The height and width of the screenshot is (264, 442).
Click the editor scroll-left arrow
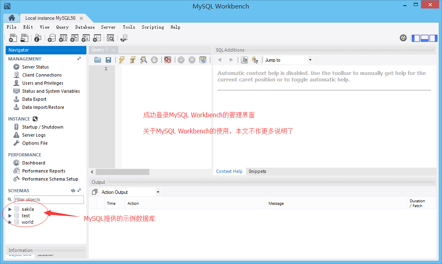pos(92,172)
